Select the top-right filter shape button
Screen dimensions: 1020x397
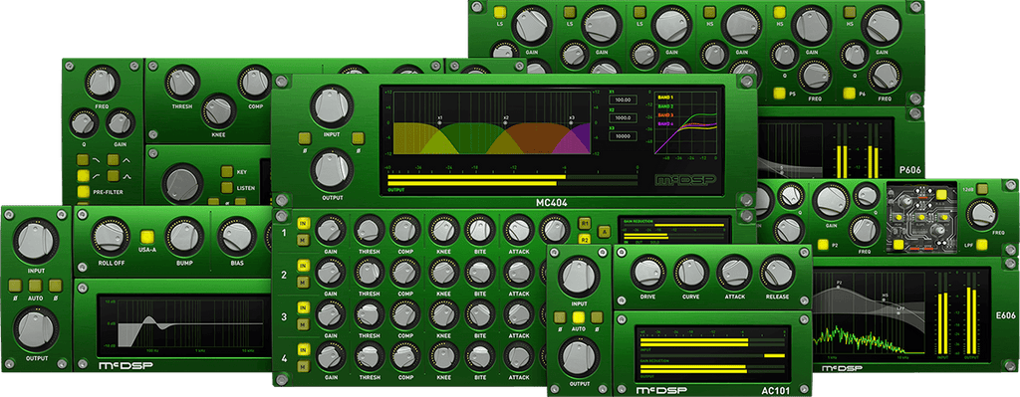[114, 160]
